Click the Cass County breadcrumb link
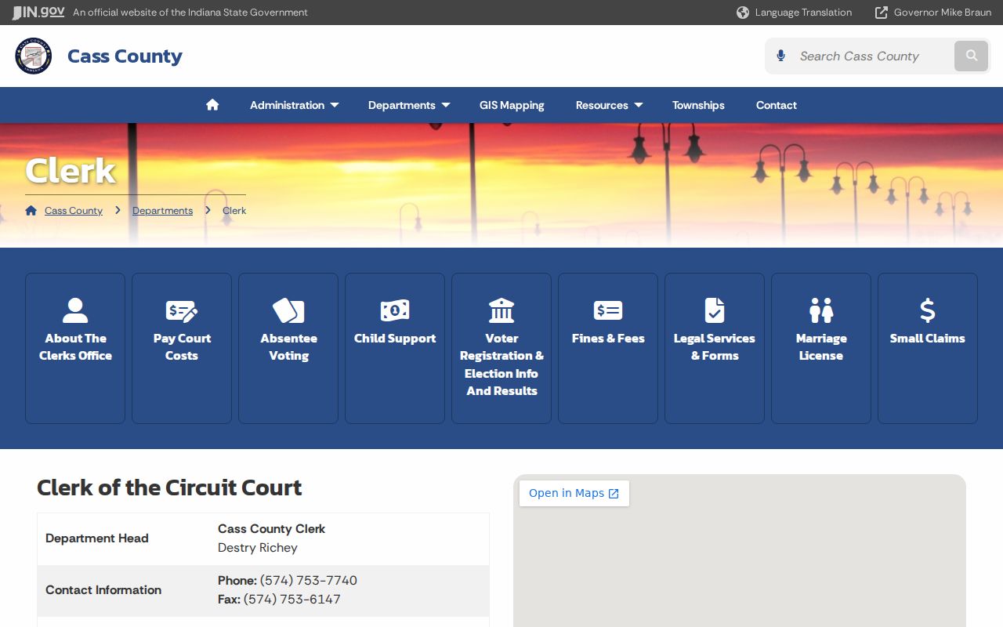This screenshot has height=627, width=1003. (74, 210)
